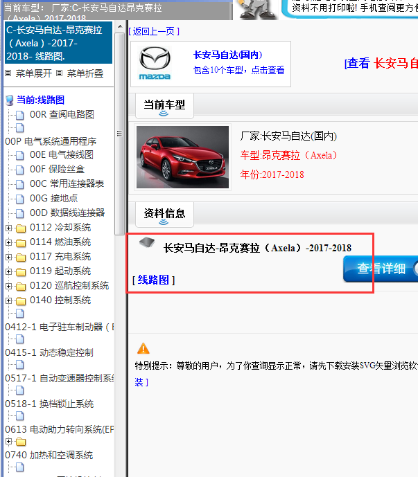
Task: Open the 00R 查阅电路图 entry
Action: point(62,115)
